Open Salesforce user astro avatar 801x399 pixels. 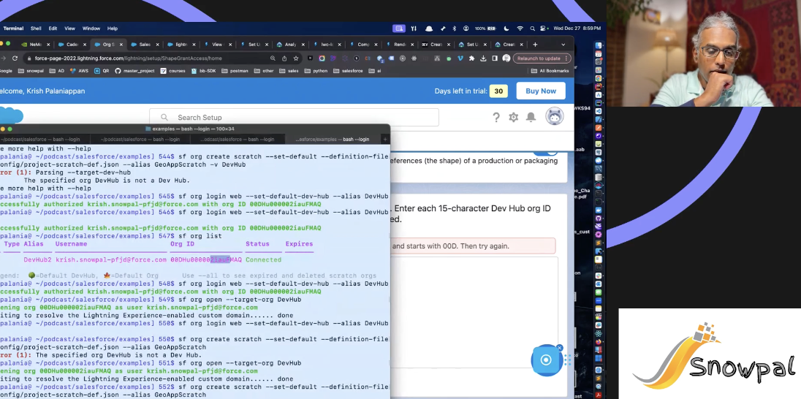click(x=555, y=116)
